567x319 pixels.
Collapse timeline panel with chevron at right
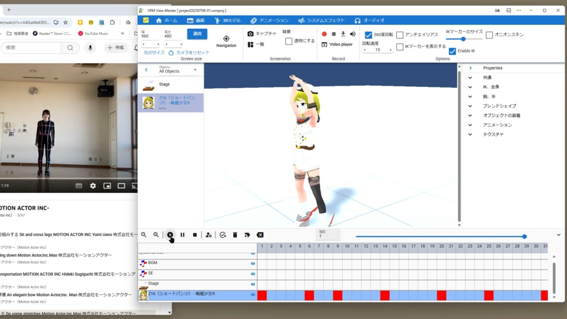(559, 235)
